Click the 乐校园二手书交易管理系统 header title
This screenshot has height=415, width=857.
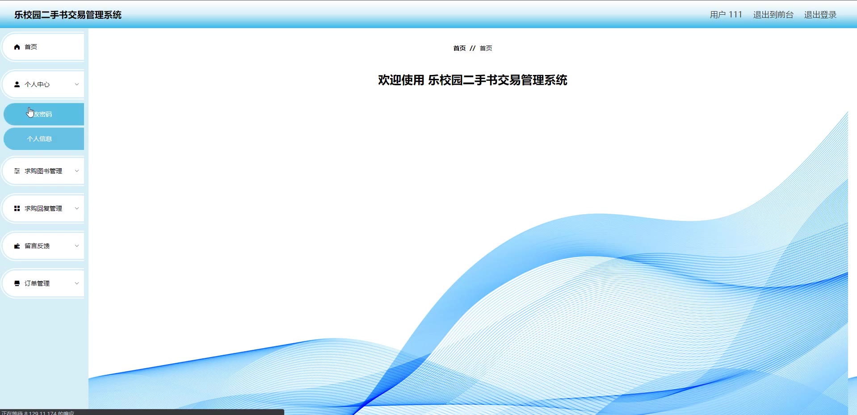point(68,15)
